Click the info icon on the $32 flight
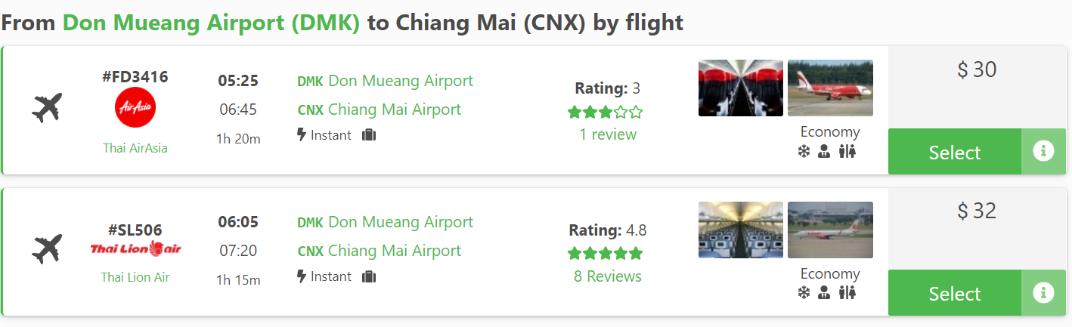The width and height of the screenshot is (1072, 327). tap(1043, 293)
